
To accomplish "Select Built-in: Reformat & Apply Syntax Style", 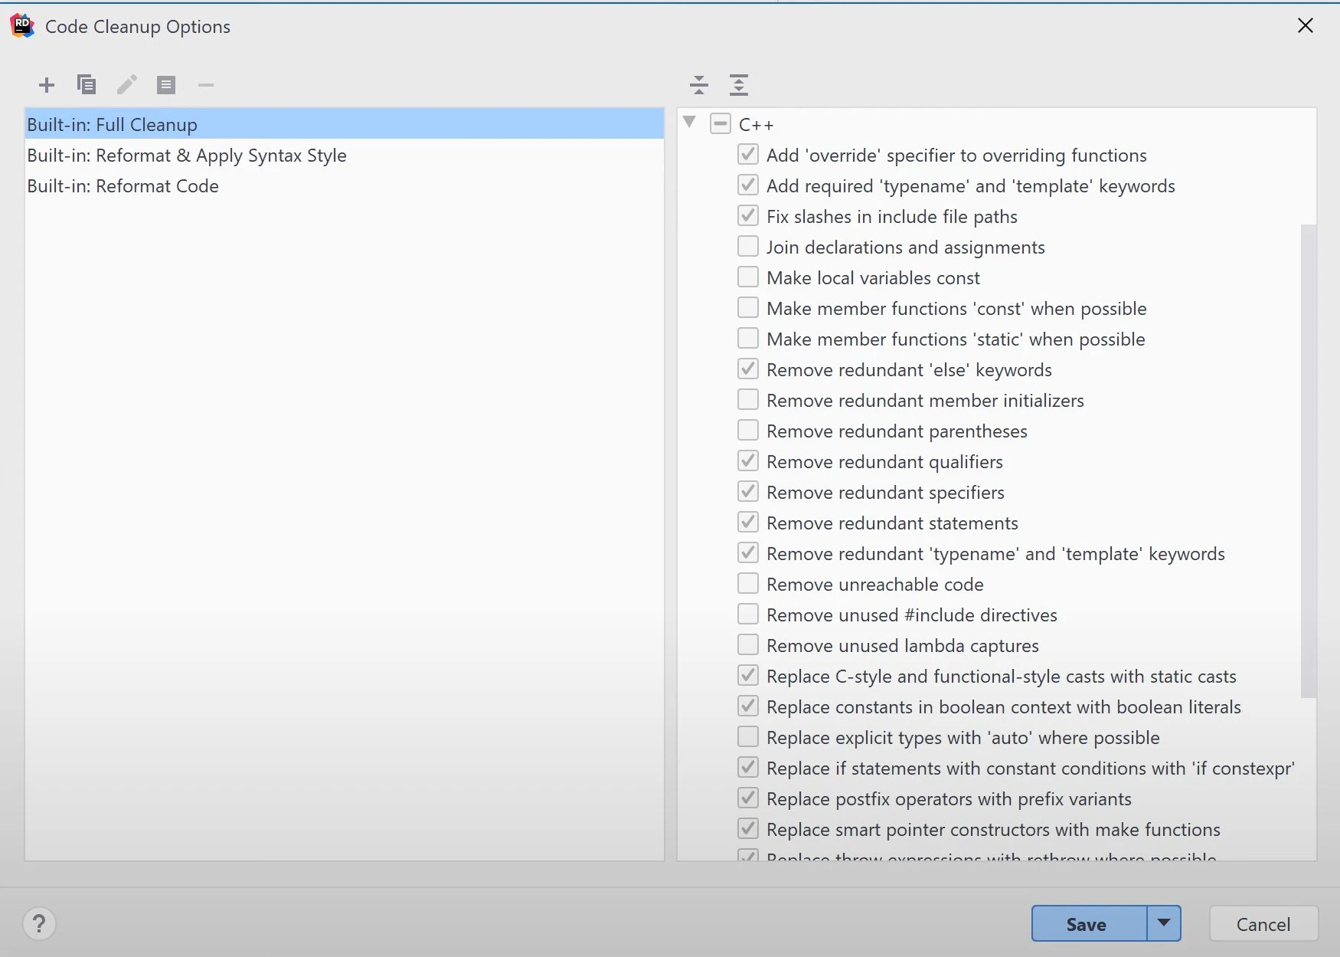I will coord(345,155).
